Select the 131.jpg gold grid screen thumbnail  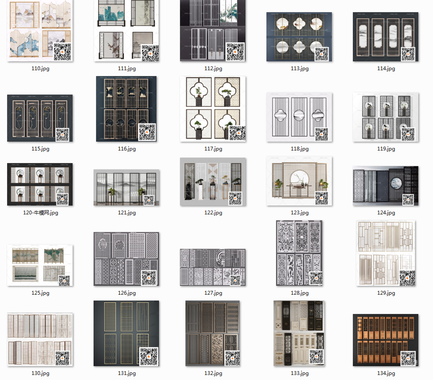coord(126,333)
